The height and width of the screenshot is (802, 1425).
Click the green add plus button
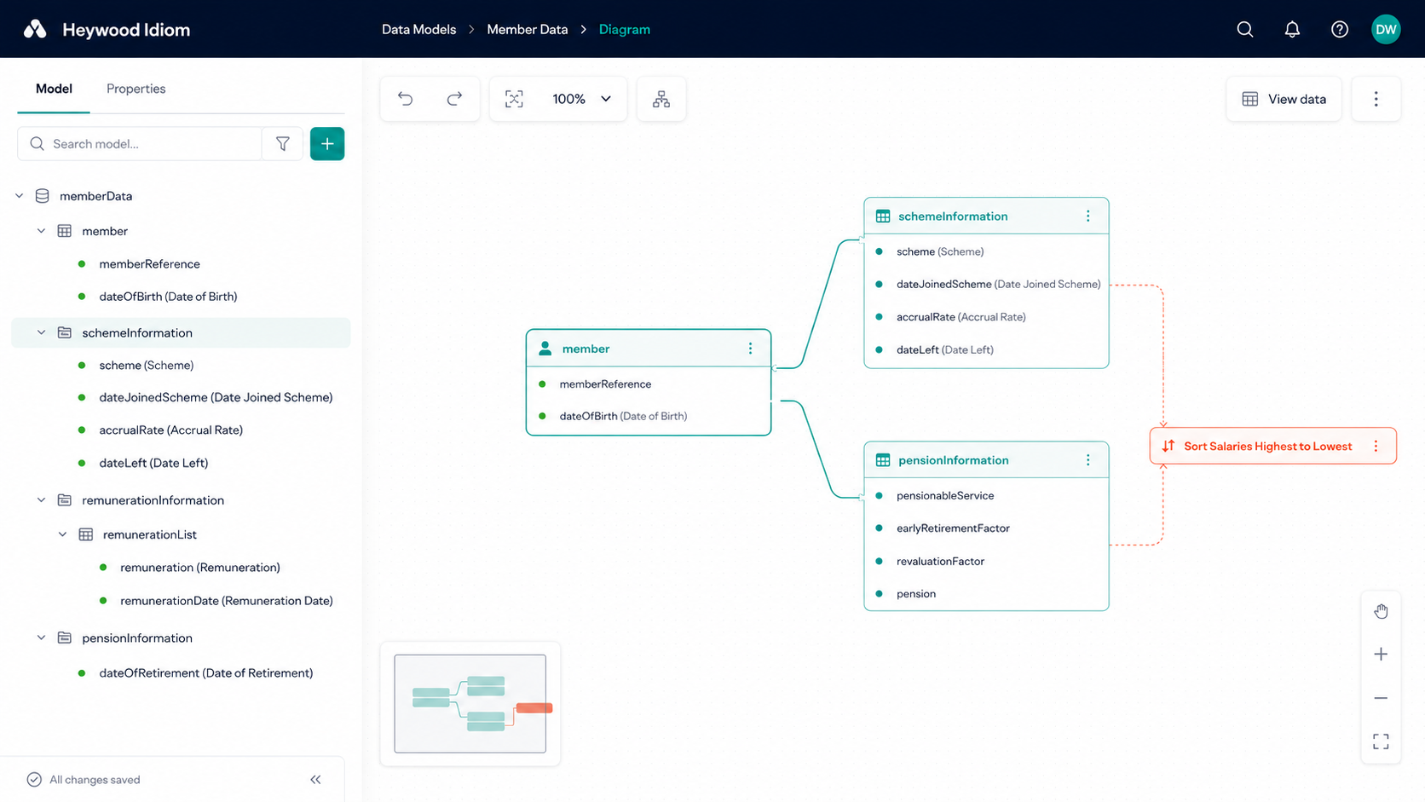click(327, 144)
